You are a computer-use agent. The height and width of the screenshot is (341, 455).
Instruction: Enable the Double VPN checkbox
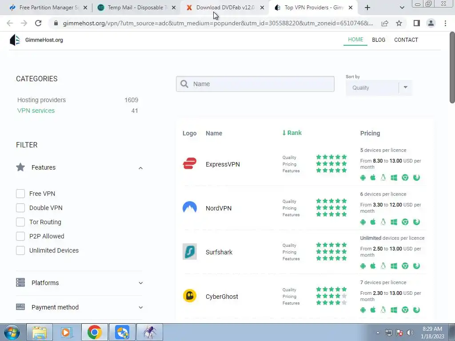pyautogui.click(x=20, y=208)
